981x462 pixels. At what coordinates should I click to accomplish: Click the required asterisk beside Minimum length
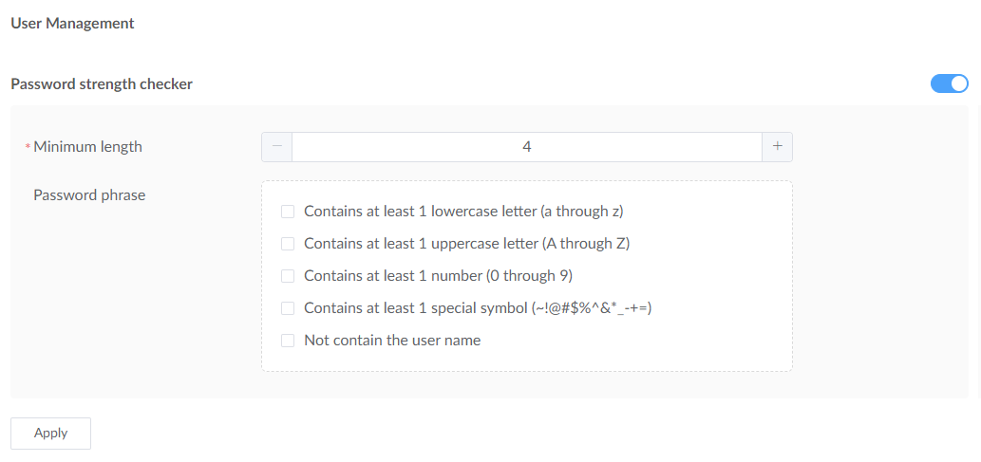(x=28, y=147)
